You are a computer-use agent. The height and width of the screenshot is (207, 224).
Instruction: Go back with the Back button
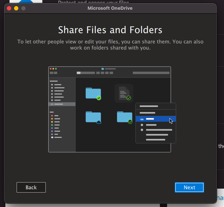pyautogui.click(x=31, y=187)
